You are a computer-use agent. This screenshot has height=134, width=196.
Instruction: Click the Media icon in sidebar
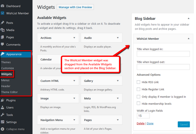(2, 30)
